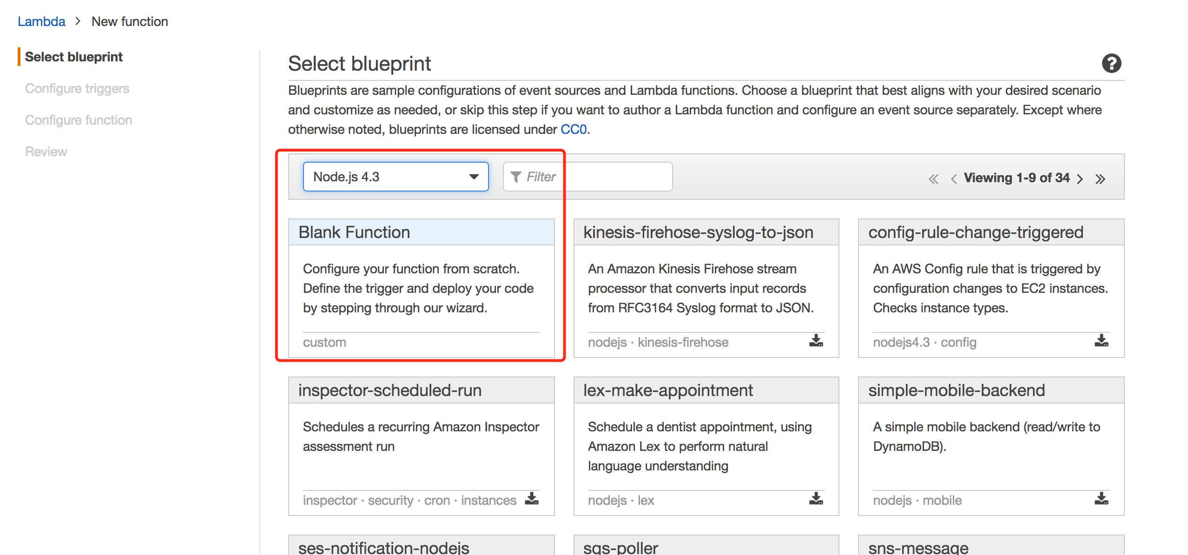This screenshot has height=555, width=1188.
Task: Click the 'nodejs4.3 · config' tags
Action: coord(924,342)
